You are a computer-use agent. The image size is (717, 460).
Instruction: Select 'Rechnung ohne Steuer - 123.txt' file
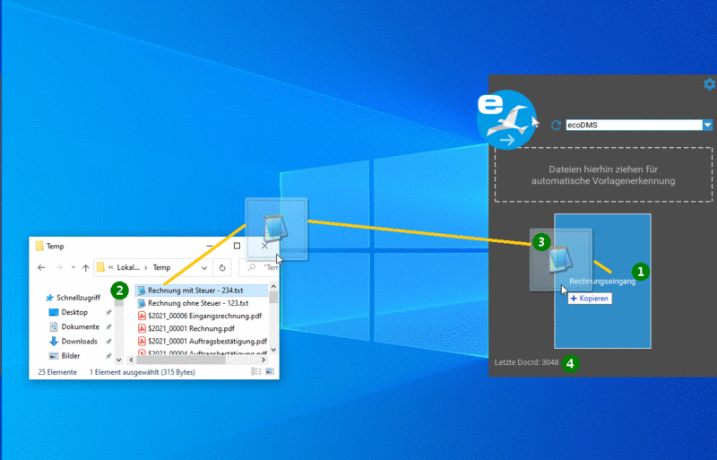[198, 303]
